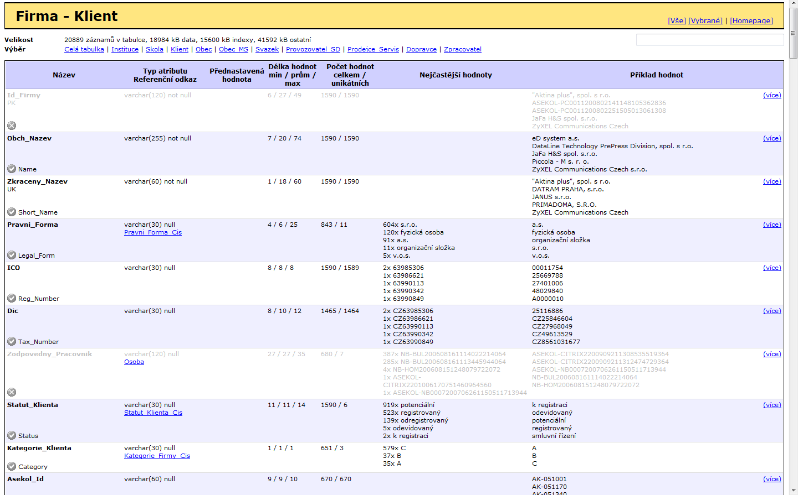Select the Svazek filter link
Viewport: 798px width, 495px height.
pos(267,49)
